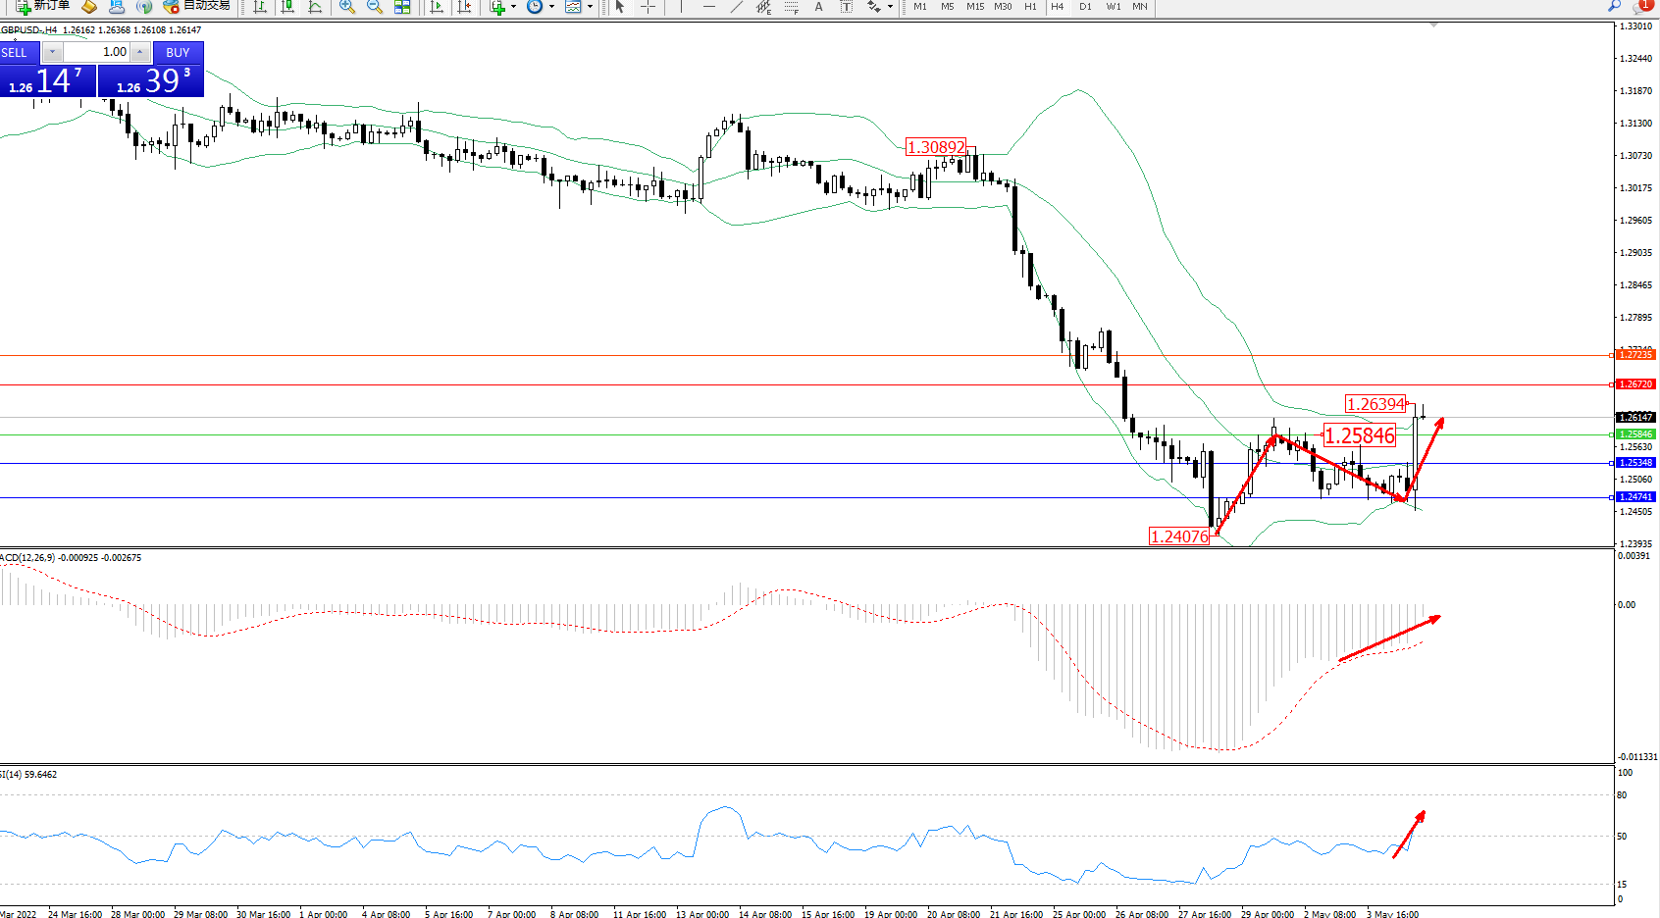
Task: Select the horizontal line drawing tool
Action: click(x=709, y=7)
